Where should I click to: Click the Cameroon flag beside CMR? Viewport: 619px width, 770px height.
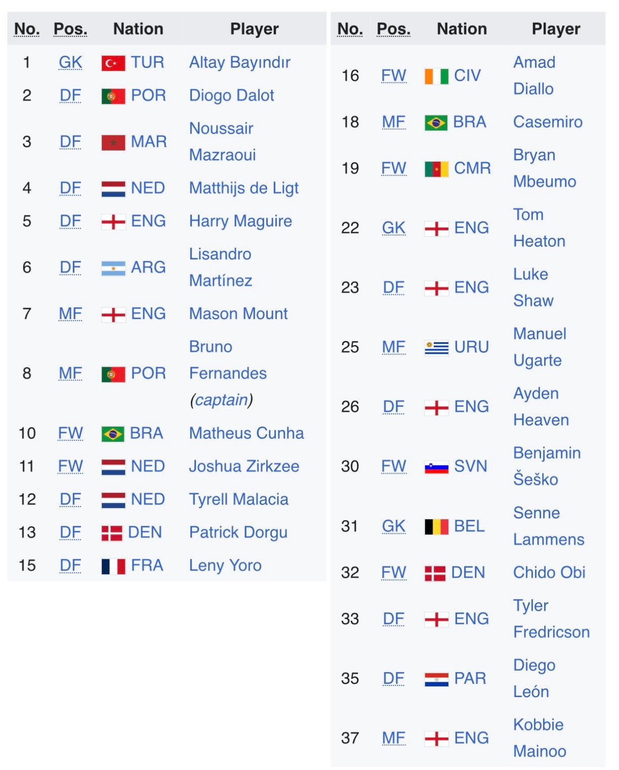tap(436, 169)
